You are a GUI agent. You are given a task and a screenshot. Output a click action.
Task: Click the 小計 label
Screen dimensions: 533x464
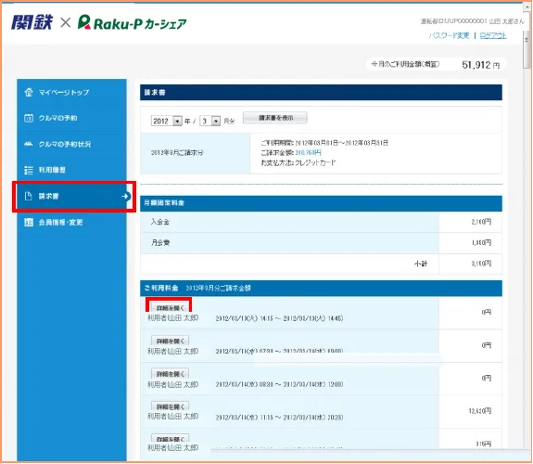[421, 264]
